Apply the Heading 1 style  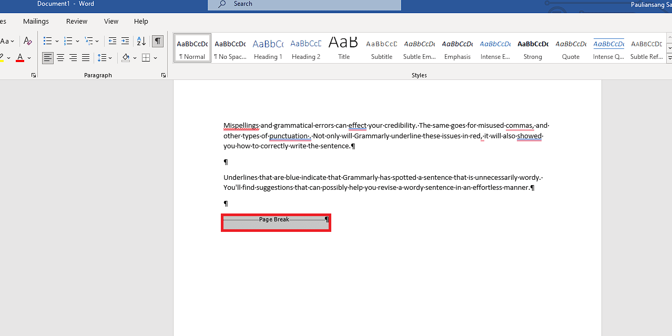click(x=268, y=48)
